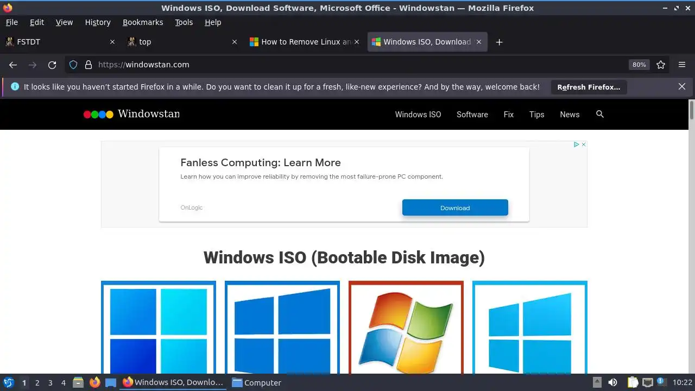Click the 'Windows ISO (Bootable Disk Image)' heading
The image size is (695, 391).
[344, 257]
